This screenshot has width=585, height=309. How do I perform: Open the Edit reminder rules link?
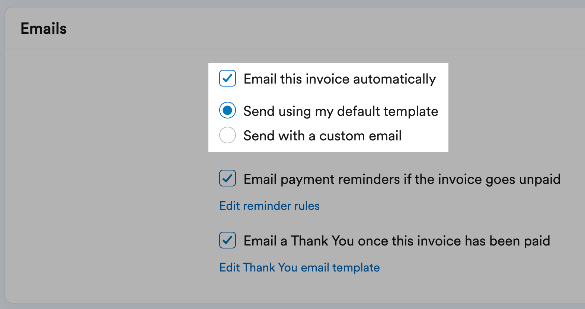[x=269, y=206]
